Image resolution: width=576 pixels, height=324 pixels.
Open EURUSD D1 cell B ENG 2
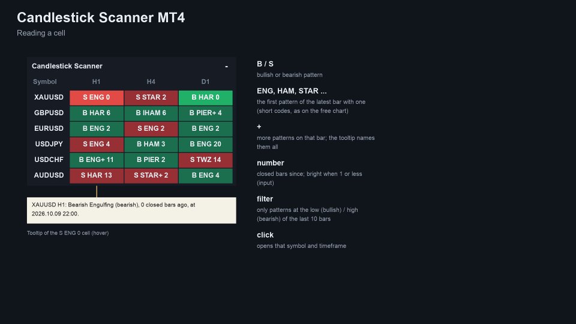click(206, 129)
